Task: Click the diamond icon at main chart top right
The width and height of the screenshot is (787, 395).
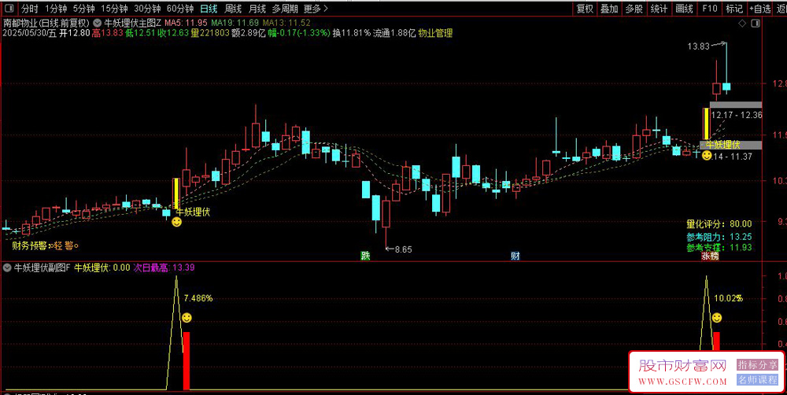Action: pos(742,24)
